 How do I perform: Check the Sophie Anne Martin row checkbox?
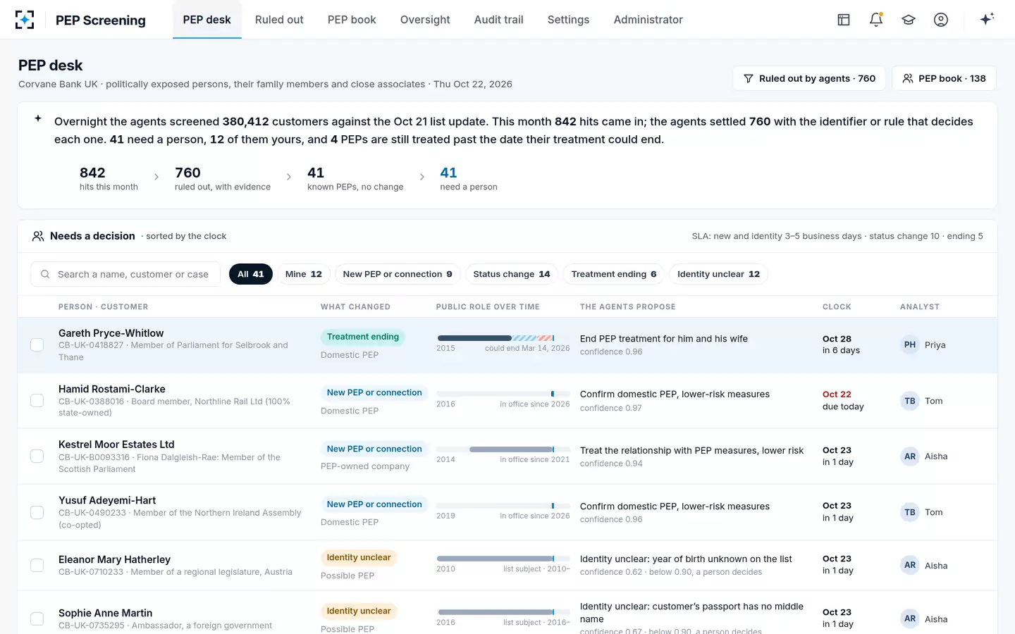click(37, 619)
